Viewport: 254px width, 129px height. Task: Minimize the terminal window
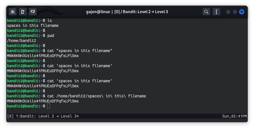[228, 12]
